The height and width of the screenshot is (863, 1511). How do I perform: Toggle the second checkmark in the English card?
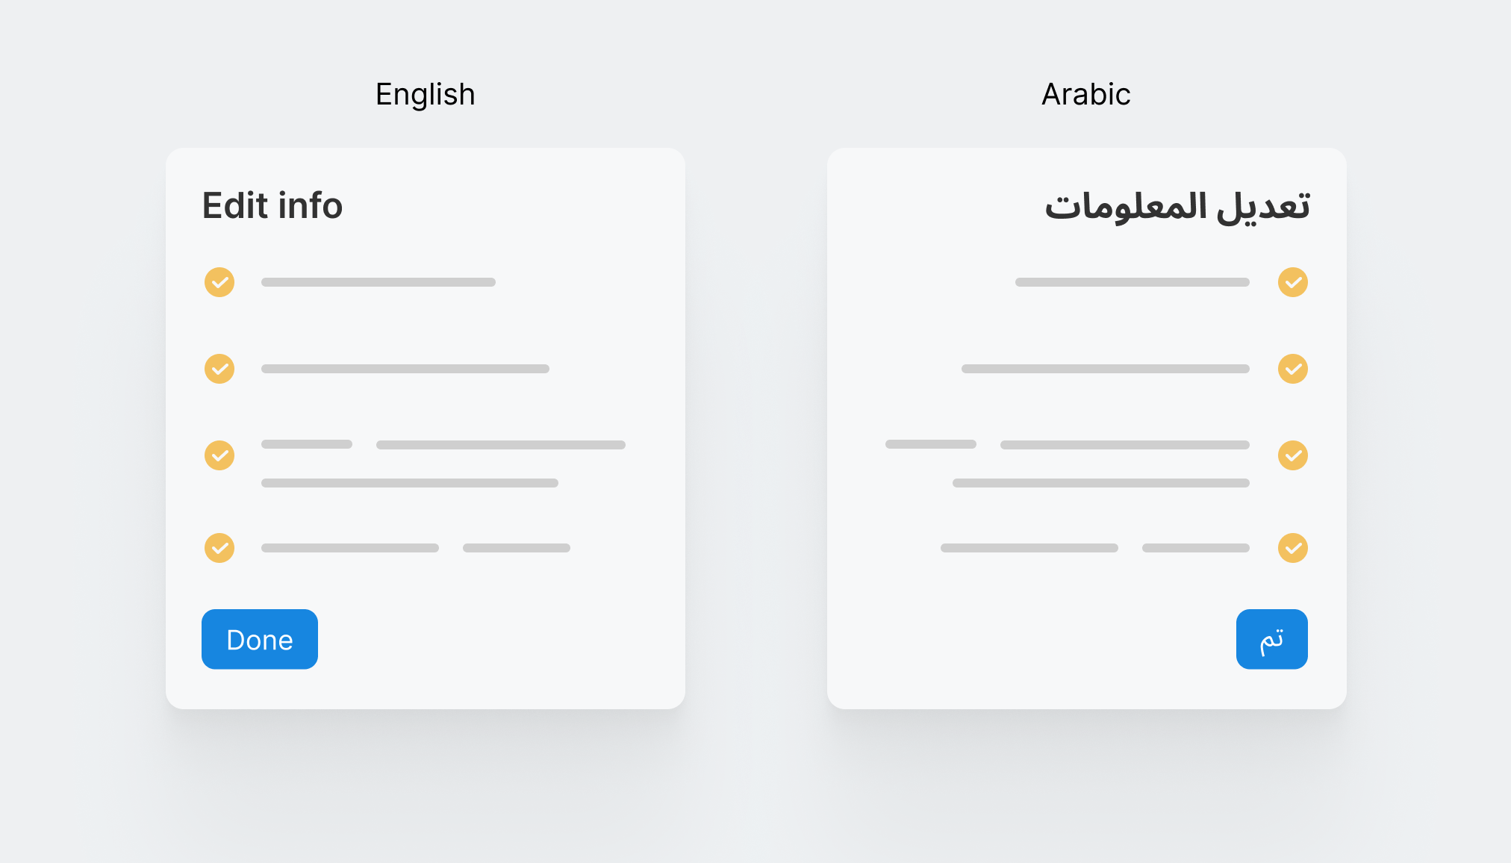219,369
